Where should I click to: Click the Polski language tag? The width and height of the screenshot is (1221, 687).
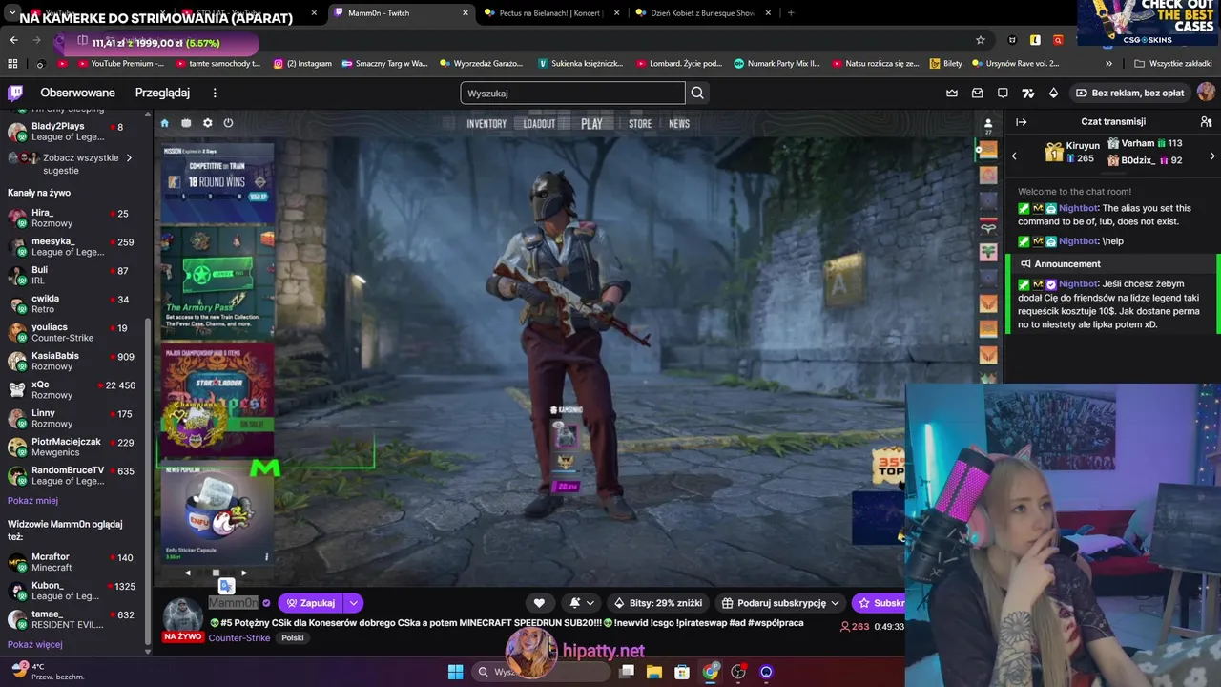292,638
